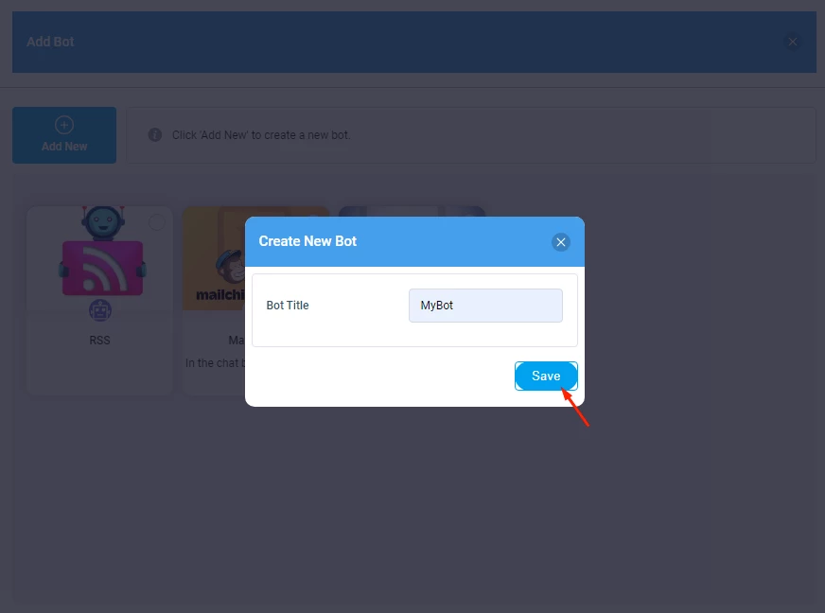
Task: Select the RSS bot card radio circle
Action: coord(157,222)
